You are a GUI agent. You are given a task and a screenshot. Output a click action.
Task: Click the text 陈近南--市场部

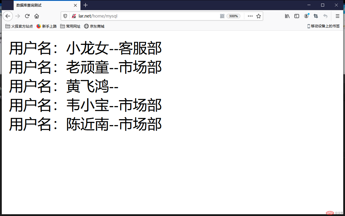[114, 124]
